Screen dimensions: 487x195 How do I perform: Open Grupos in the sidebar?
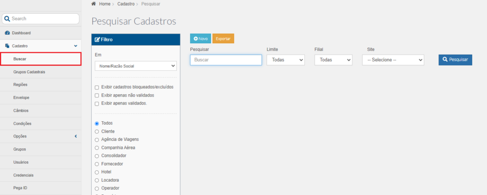pyautogui.click(x=41, y=149)
